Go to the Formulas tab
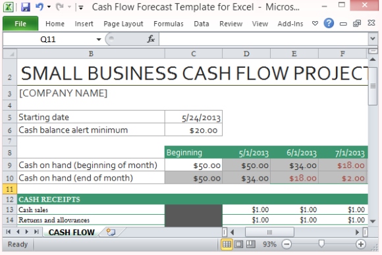Image resolution: width=382 pixels, height=255 pixels. click(x=169, y=24)
